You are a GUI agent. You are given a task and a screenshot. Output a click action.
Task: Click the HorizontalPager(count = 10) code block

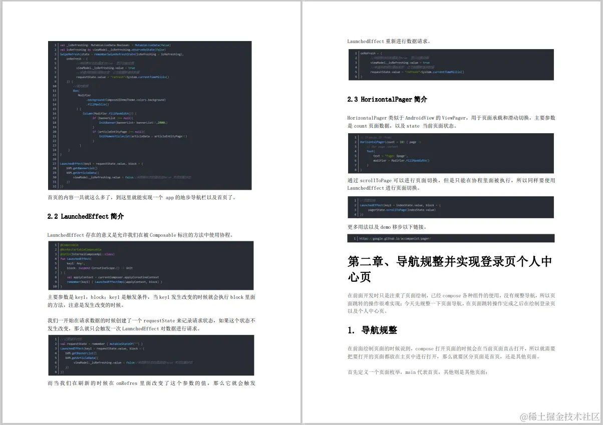click(451, 153)
